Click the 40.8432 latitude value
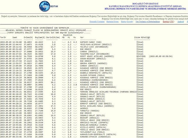 click(x=28, y=92)
